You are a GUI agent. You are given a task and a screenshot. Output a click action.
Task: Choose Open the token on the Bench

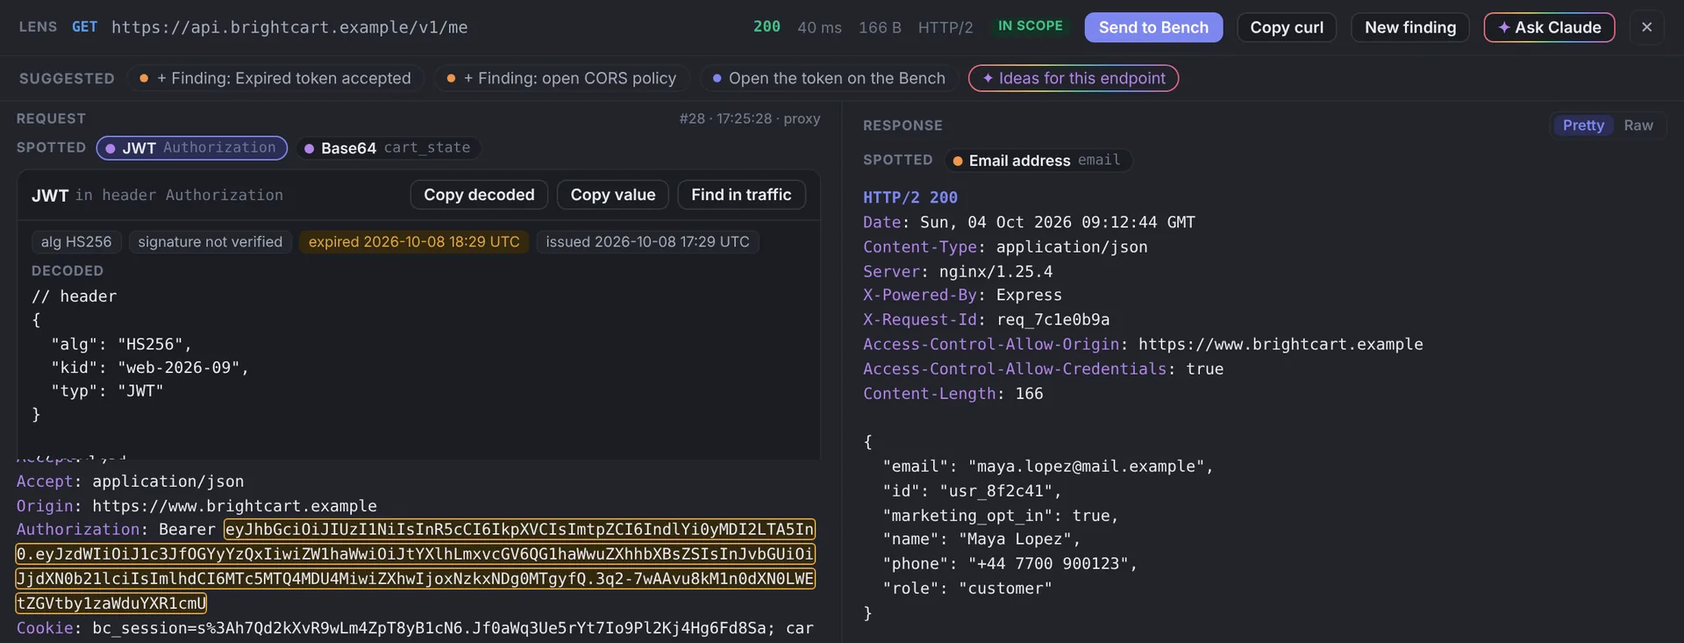coord(829,78)
